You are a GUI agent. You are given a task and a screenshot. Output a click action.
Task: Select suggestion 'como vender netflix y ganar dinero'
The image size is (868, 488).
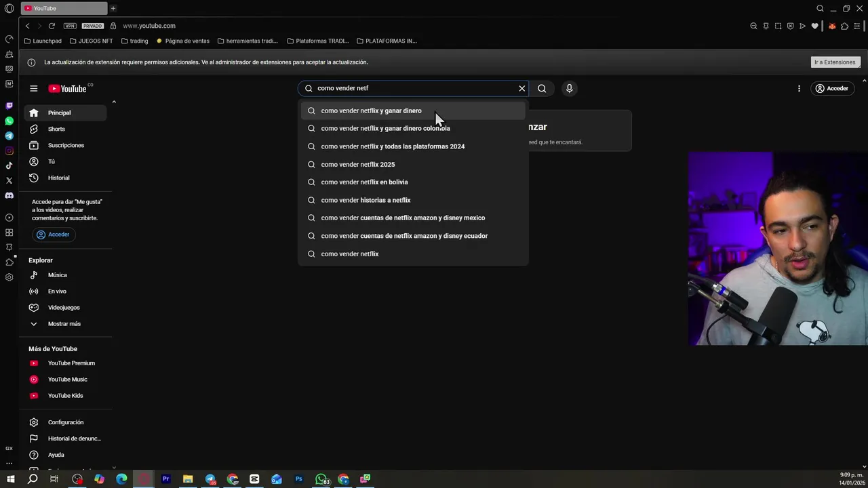tap(413, 110)
